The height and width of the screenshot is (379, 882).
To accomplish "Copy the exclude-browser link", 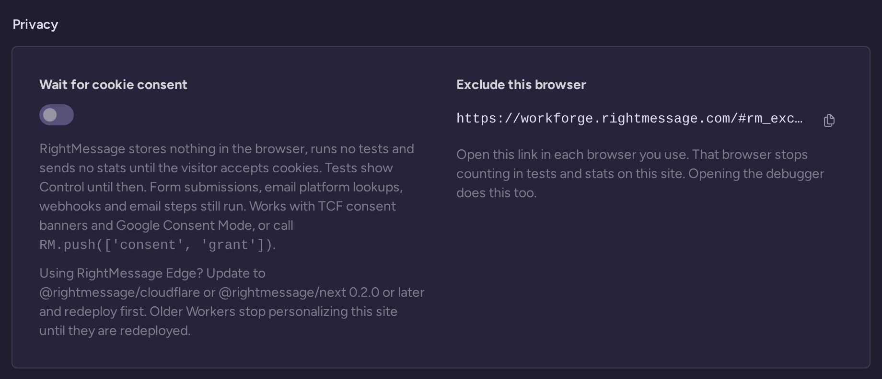I will 829,120.
